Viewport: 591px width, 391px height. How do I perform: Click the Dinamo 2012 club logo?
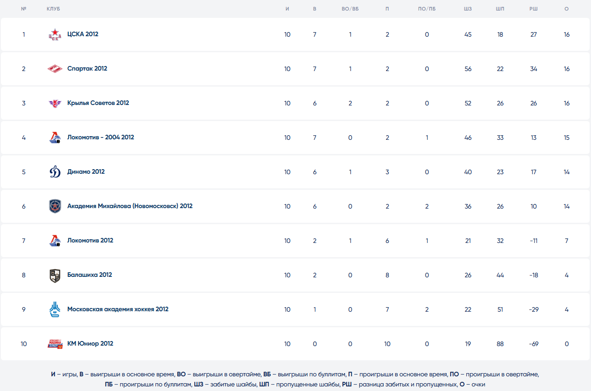[55, 172]
